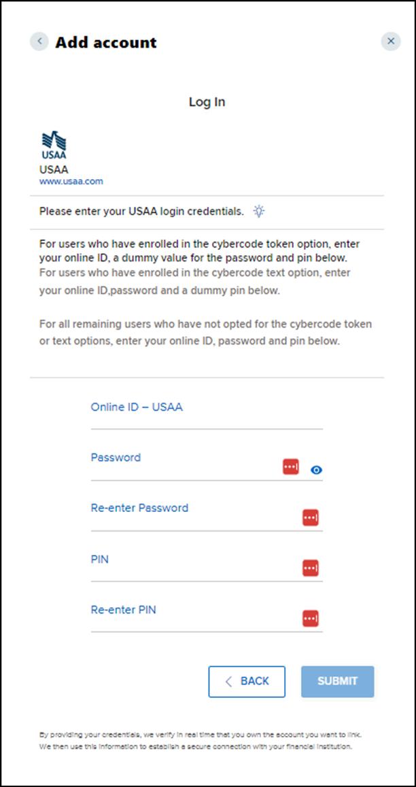Click password manager icon in Re-enter Password field
This screenshot has height=787, width=416.
coord(311,517)
